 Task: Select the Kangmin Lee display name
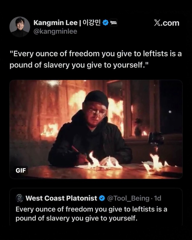(x=55, y=23)
